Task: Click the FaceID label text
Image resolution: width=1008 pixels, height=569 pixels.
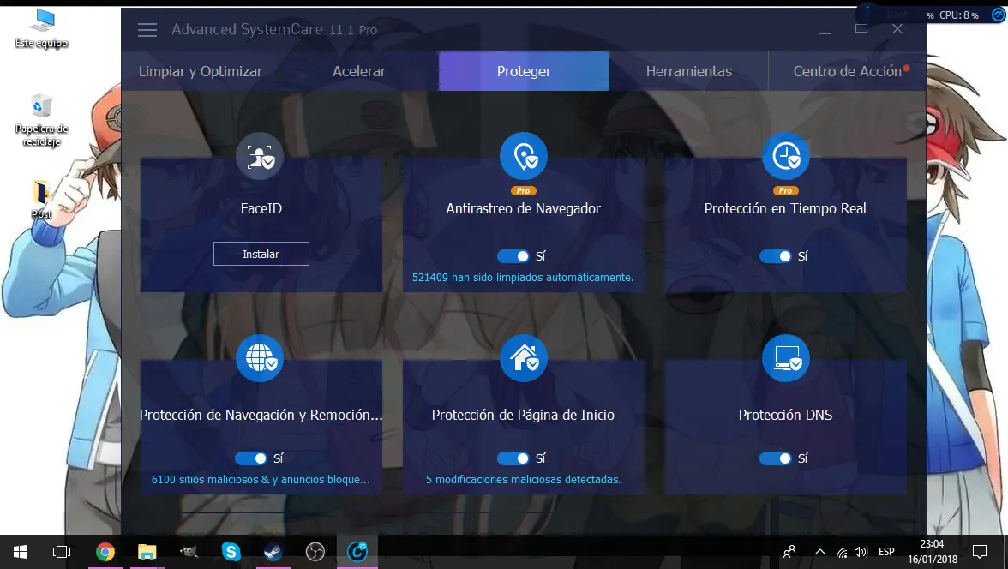Action: (x=261, y=208)
